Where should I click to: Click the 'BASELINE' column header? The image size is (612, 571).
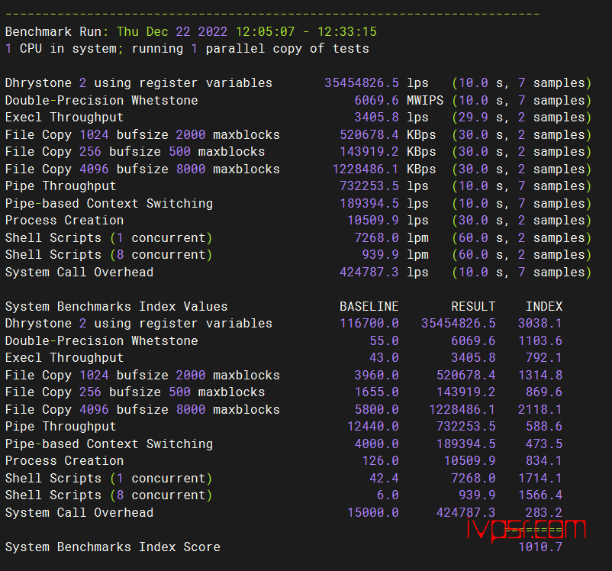click(x=369, y=307)
